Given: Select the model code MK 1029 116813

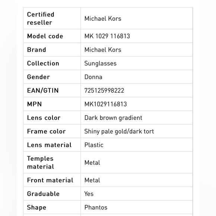Looking at the screenshot, I should tap(107, 36).
